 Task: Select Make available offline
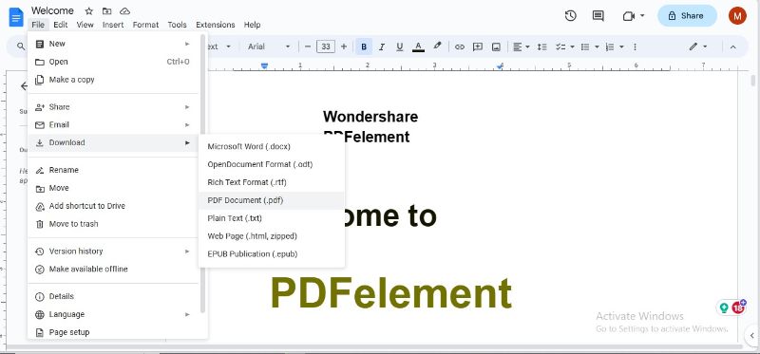click(x=113, y=269)
